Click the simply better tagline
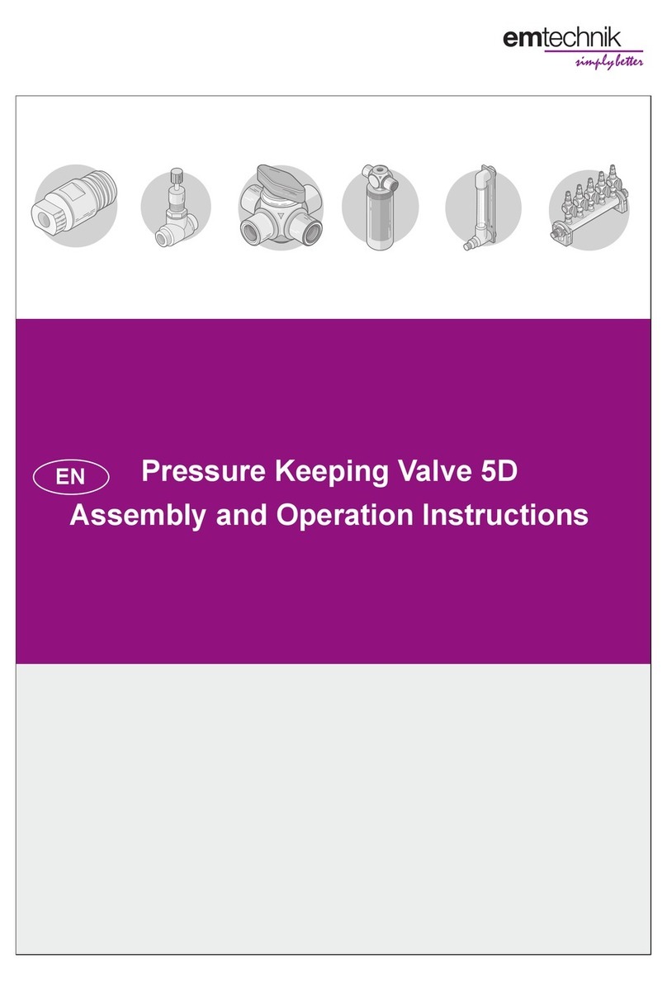This screenshot has width=667, height=982. (609, 61)
